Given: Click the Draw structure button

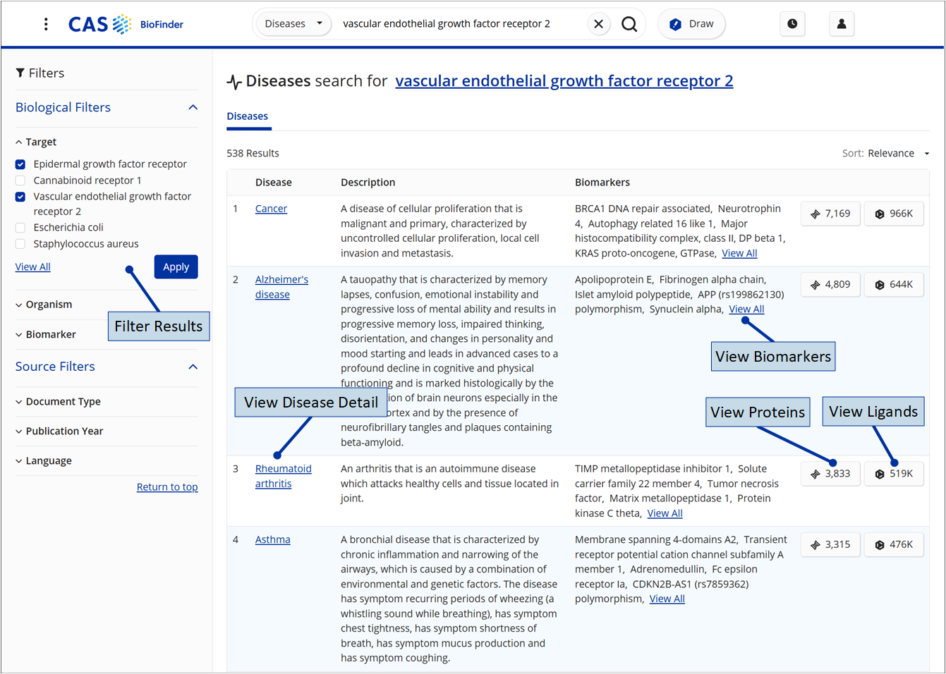Looking at the screenshot, I should pos(691,24).
